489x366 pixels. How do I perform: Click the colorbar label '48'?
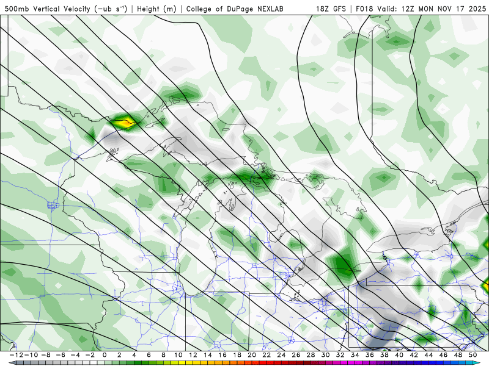click(458, 355)
